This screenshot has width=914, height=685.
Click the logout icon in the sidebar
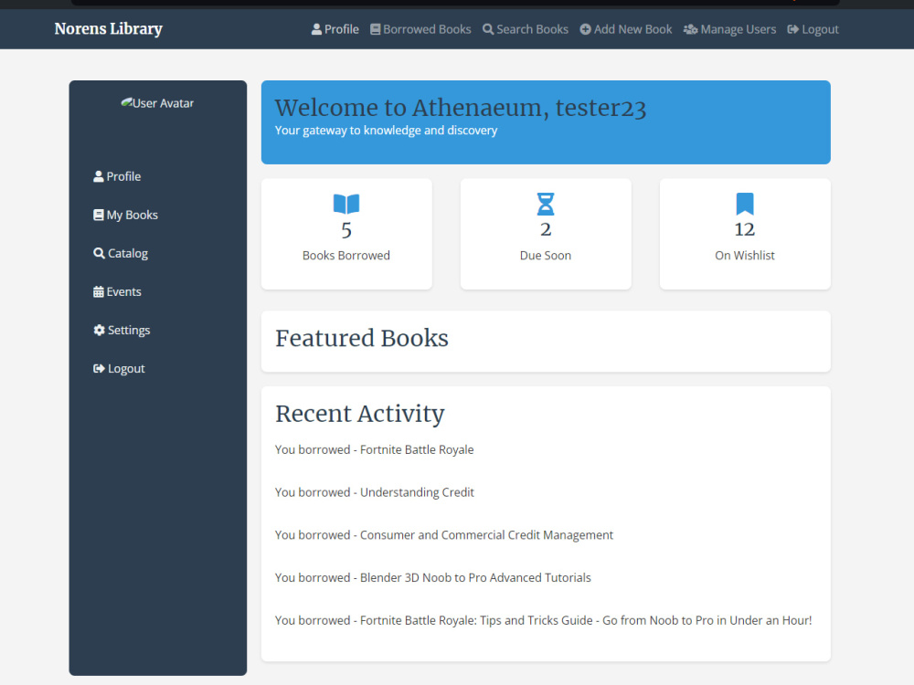(98, 368)
